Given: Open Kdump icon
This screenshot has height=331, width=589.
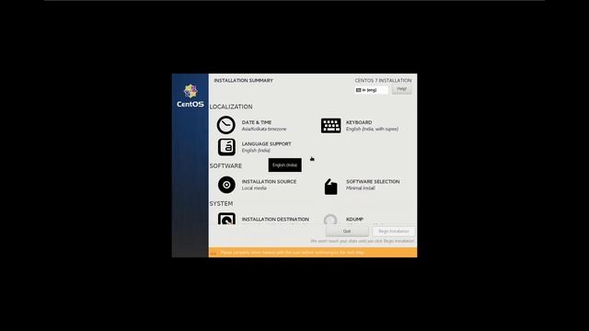Looking at the screenshot, I should click(x=330, y=220).
